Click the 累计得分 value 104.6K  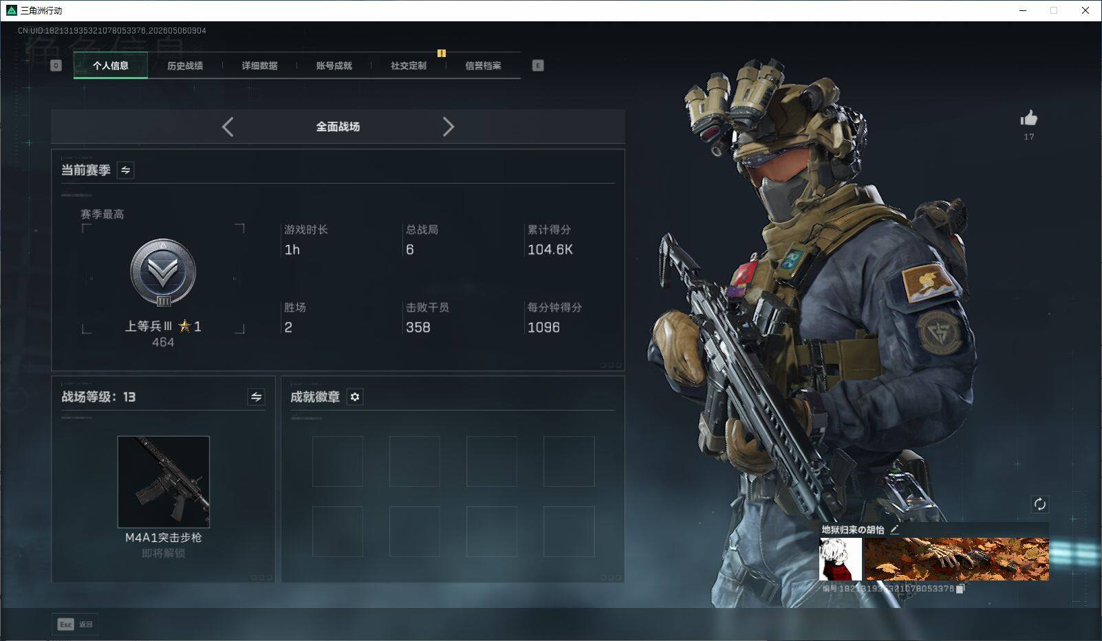tap(550, 250)
